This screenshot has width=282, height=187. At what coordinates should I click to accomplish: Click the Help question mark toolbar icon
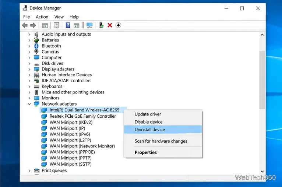(x=68, y=25)
